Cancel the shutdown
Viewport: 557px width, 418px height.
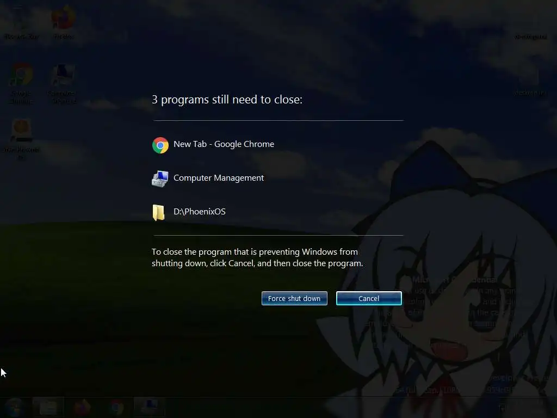coord(369,298)
